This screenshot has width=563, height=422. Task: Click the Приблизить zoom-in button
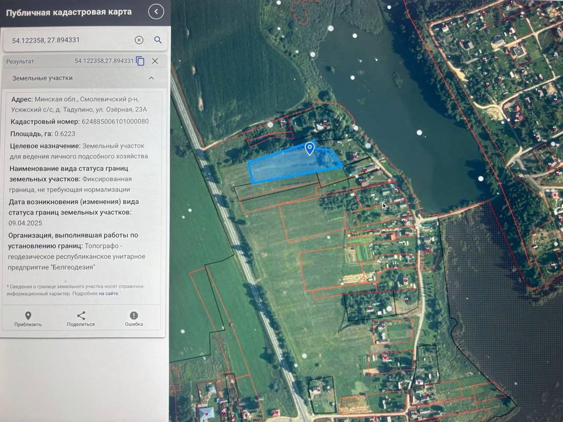[28, 319]
